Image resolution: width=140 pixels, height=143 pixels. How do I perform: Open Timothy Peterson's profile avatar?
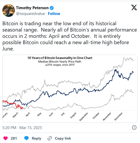[9, 11]
